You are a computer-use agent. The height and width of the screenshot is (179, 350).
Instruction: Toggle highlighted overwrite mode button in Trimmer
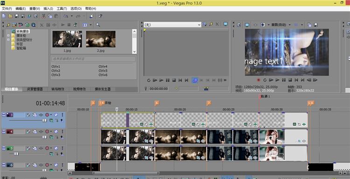coord(195,80)
